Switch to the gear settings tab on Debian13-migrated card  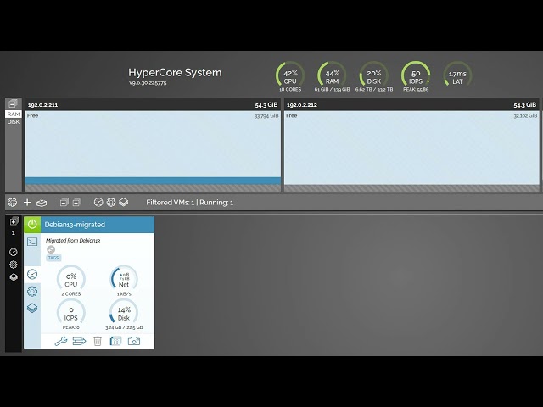(x=32, y=292)
